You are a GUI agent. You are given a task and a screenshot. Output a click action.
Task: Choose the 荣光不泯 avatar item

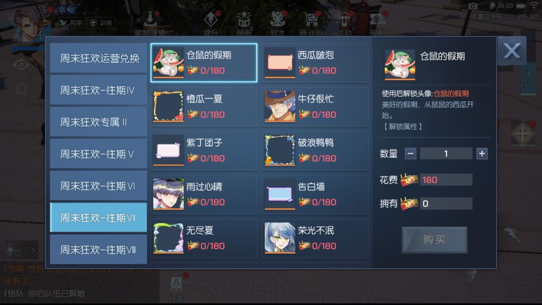tap(315, 238)
